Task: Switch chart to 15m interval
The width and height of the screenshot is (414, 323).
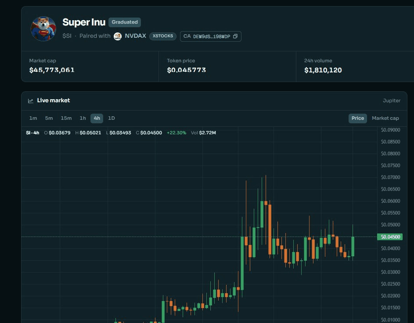Action: coord(66,118)
